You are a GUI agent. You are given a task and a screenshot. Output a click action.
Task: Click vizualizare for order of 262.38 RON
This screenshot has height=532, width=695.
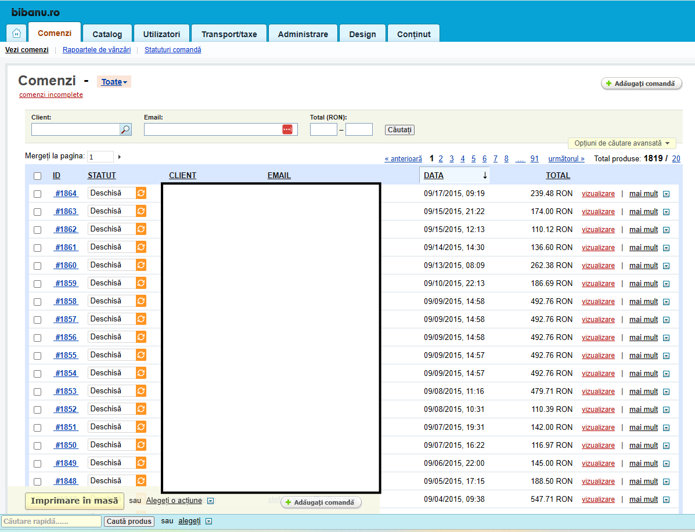[599, 265]
